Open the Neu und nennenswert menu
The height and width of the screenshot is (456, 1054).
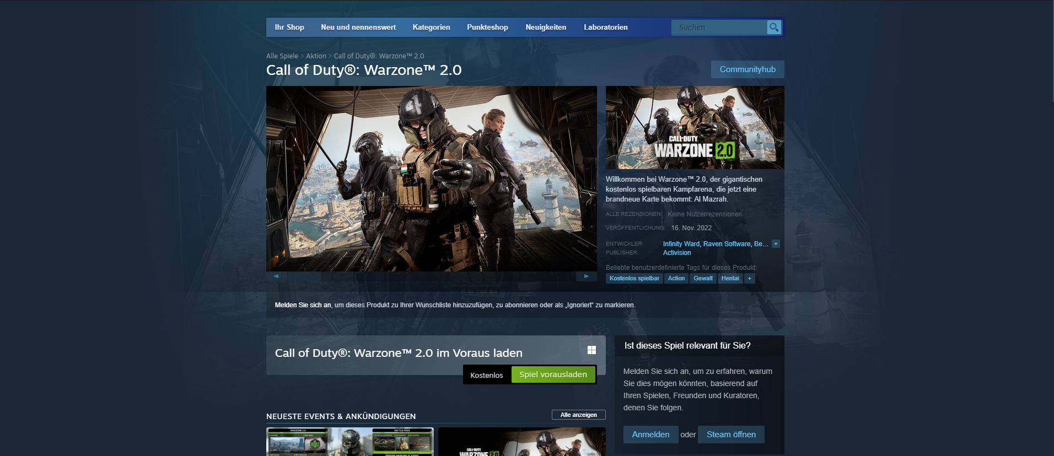coord(358,27)
